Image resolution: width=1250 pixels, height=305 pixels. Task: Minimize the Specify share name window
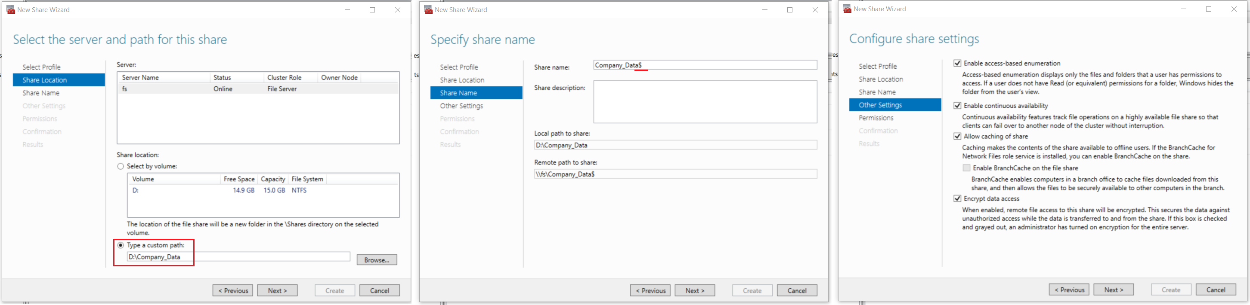[765, 10]
